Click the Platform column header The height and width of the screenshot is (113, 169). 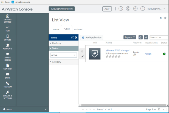click(137, 43)
